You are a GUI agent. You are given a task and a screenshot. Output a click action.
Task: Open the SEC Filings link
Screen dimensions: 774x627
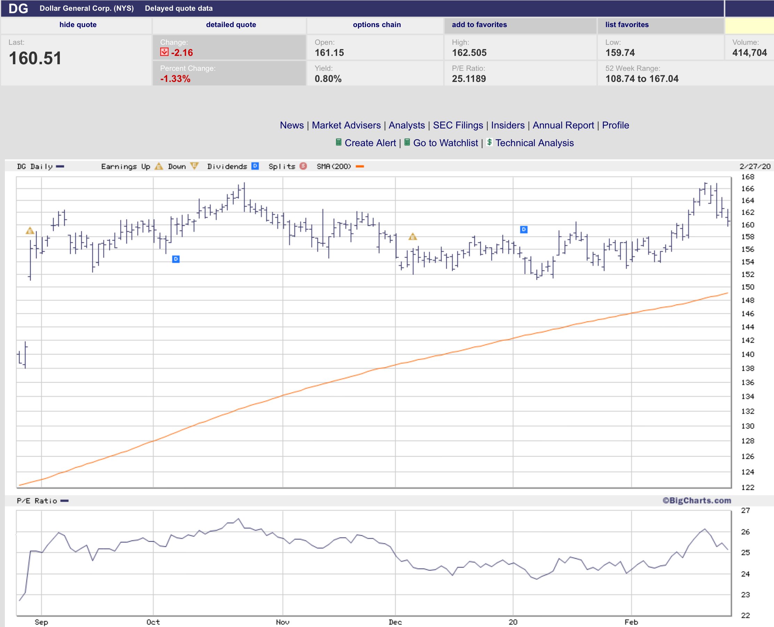tap(458, 125)
